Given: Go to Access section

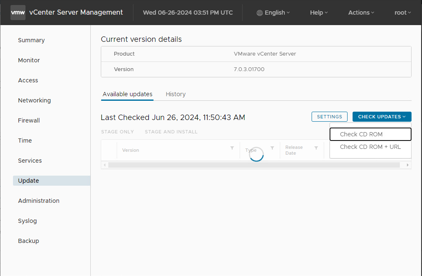Looking at the screenshot, I should tap(28, 80).
